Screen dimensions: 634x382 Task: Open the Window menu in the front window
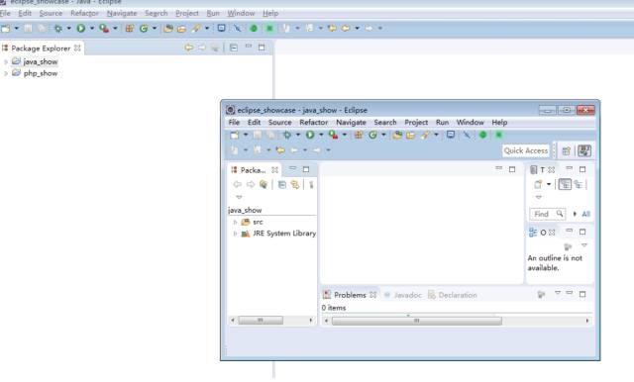(x=471, y=123)
